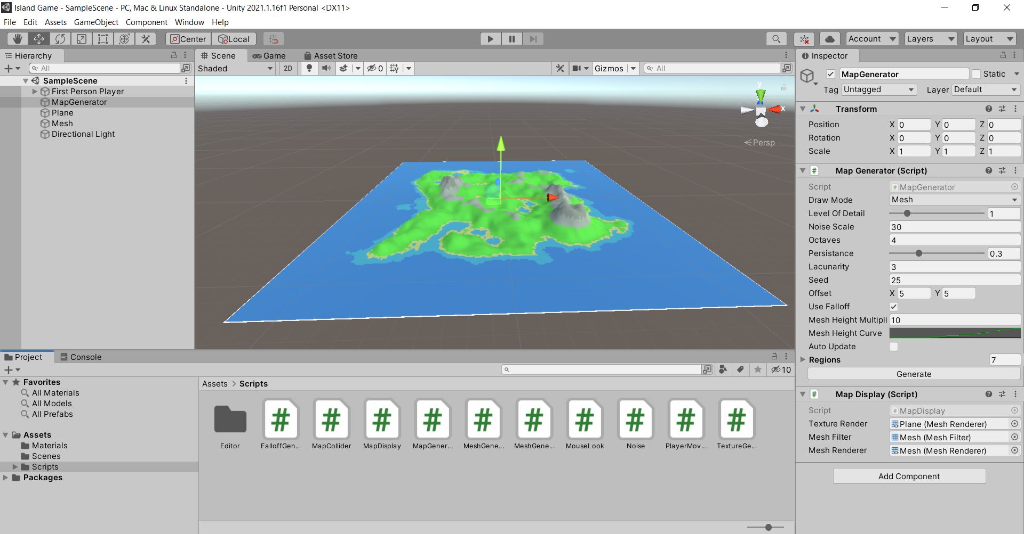Toggle scene lighting bulb icon
This screenshot has height=534, width=1024.
309,68
